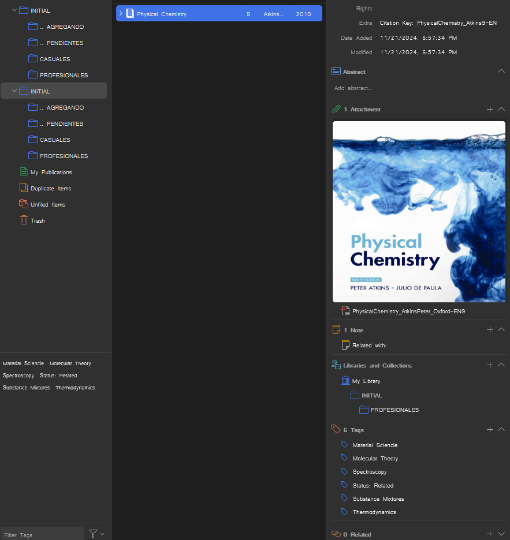Collapse the Attachment section with its chevron

point(501,109)
